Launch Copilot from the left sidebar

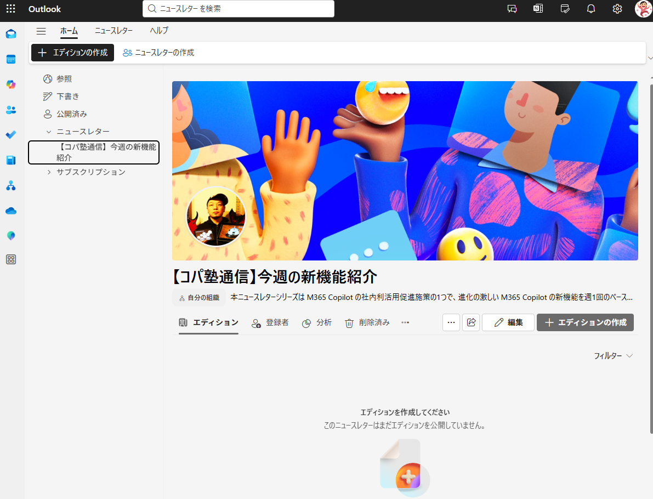11,84
